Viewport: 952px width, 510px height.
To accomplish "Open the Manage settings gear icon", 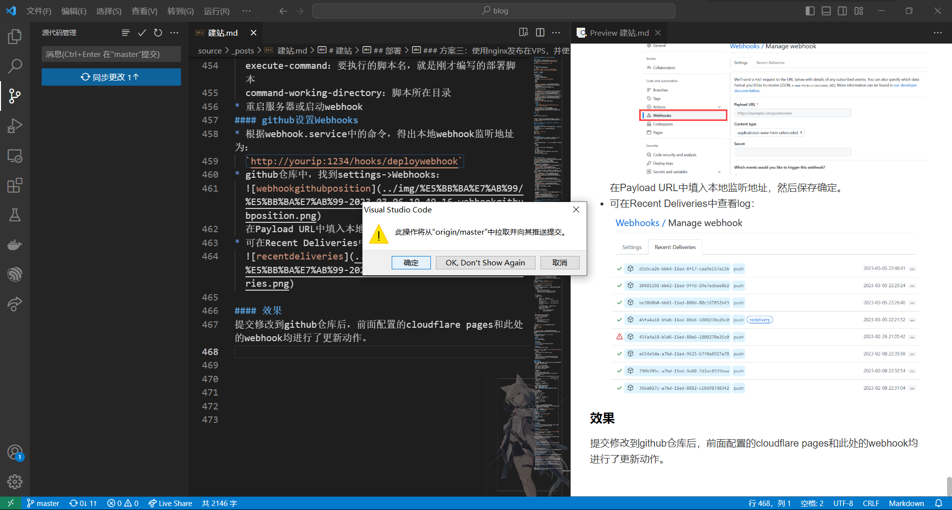I will pyautogui.click(x=15, y=481).
